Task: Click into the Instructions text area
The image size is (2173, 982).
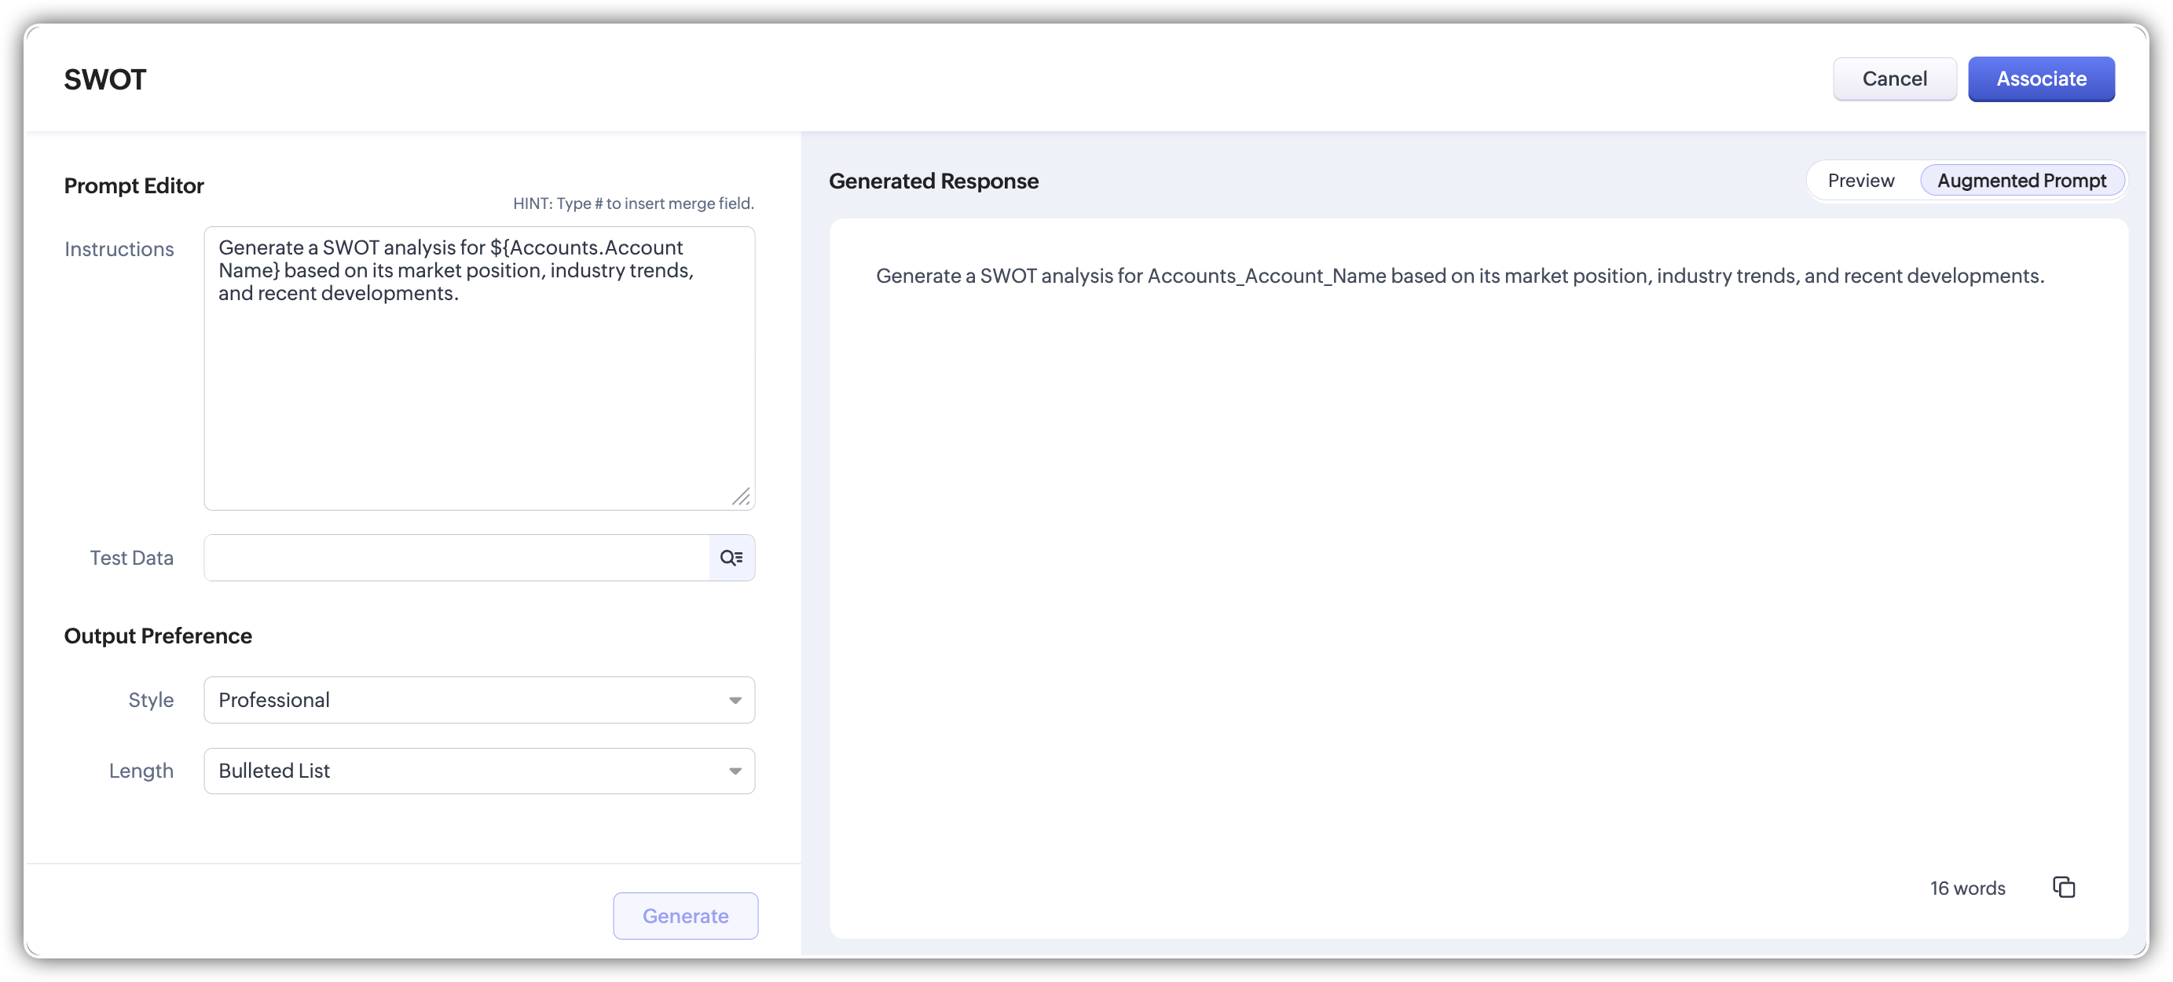Action: point(478,388)
